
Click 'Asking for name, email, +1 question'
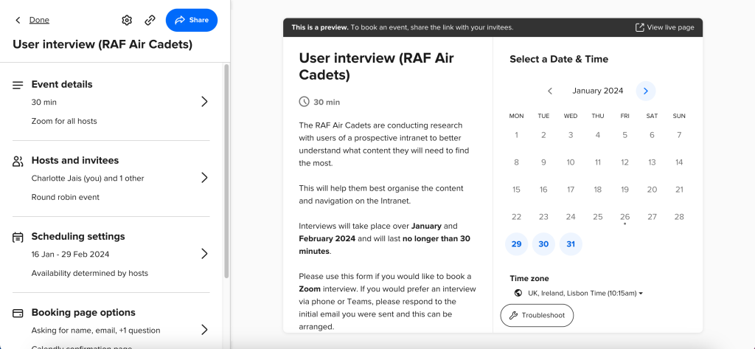tap(96, 331)
